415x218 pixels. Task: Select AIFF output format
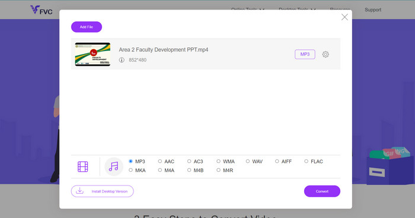pos(277,161)
